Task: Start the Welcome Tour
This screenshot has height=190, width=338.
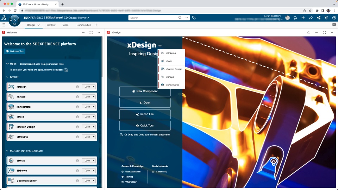Action: tap(15, 51)
